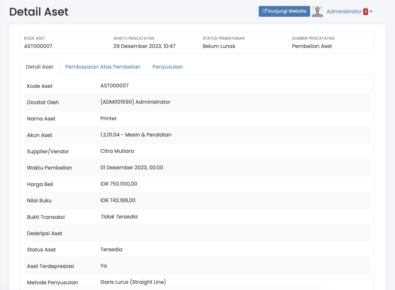Click the Administrator profile avatar image

pyautogui.click(x=317, y=11)
